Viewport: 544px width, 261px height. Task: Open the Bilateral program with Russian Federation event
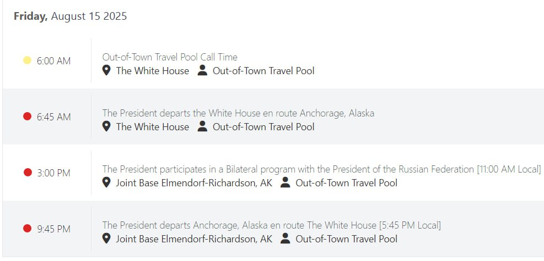pos(321,169)
